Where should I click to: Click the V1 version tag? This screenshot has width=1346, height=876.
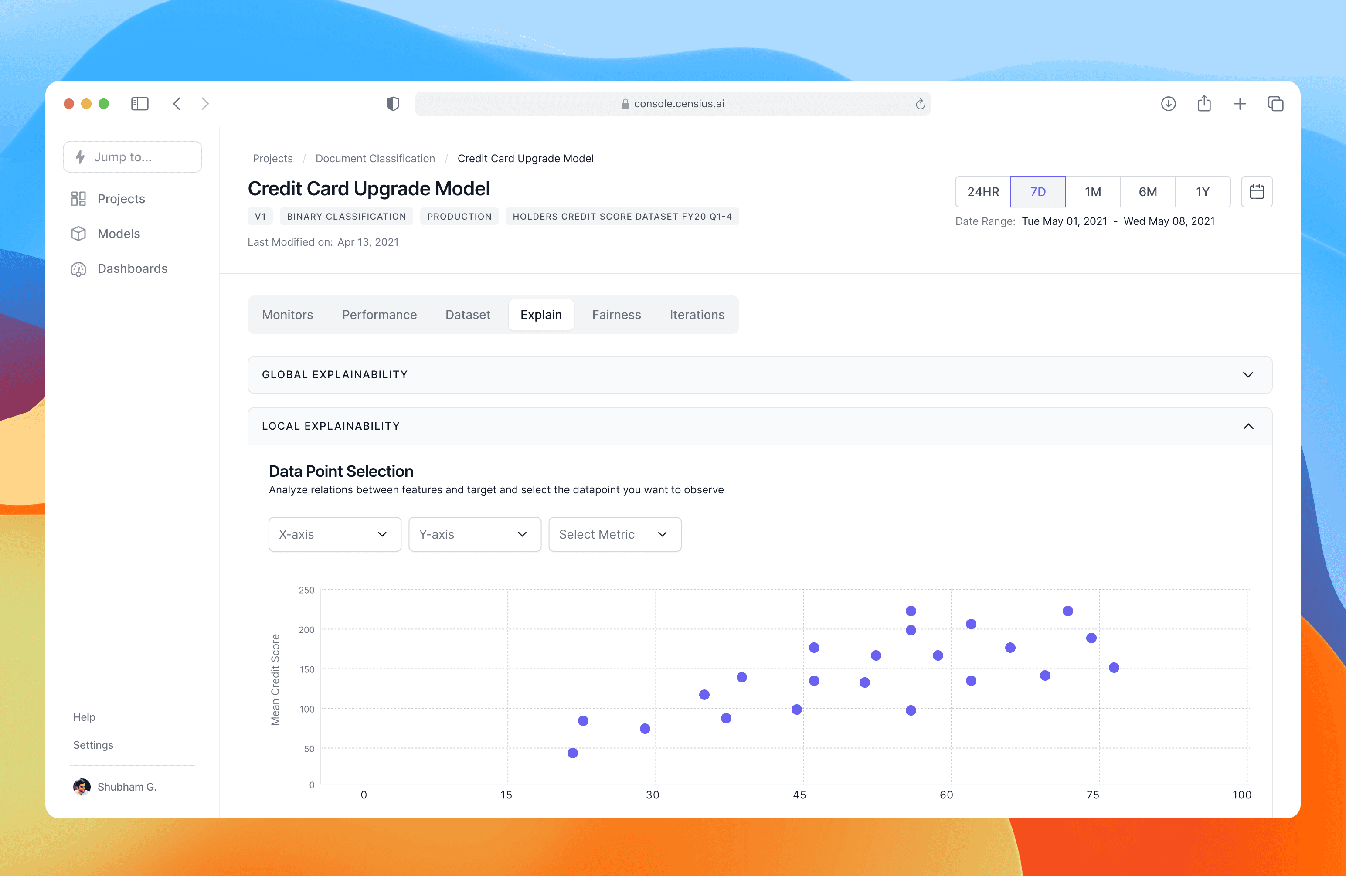(260, 217)
